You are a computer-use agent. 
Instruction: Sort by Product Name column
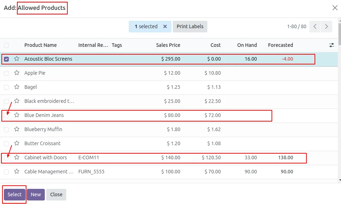(41, 45)
